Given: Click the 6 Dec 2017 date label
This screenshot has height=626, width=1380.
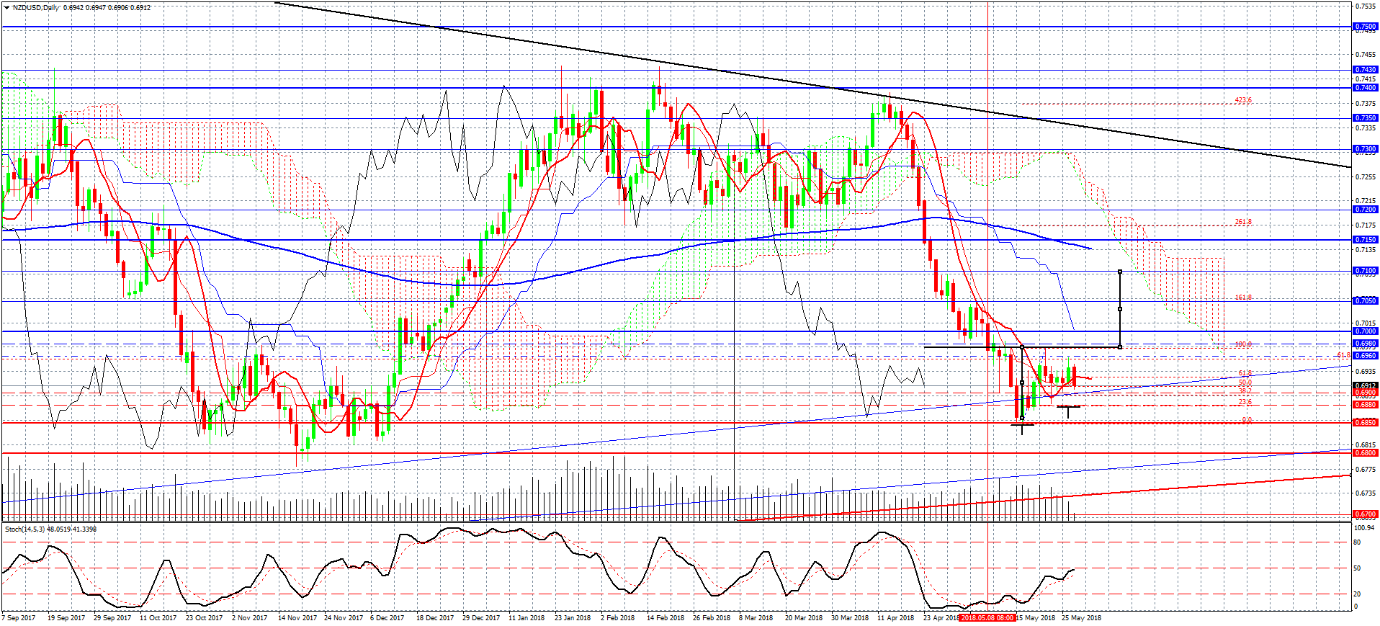Looking at the screenshot, I should pos(387,617).
